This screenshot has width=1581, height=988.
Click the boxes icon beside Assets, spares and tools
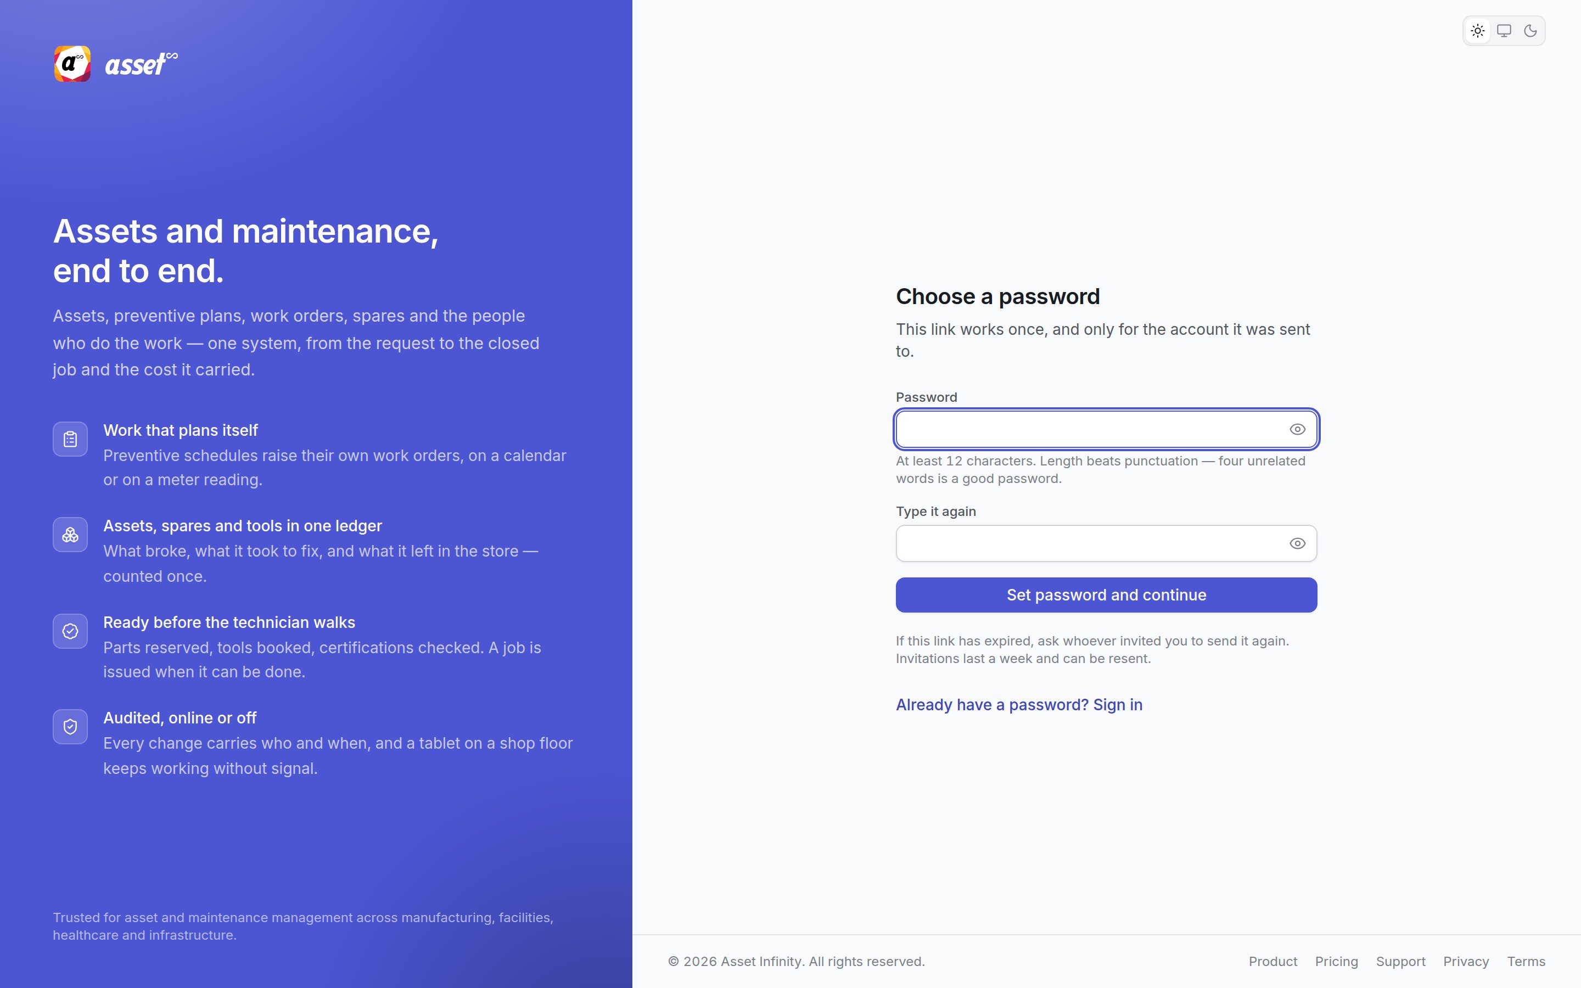71,535
